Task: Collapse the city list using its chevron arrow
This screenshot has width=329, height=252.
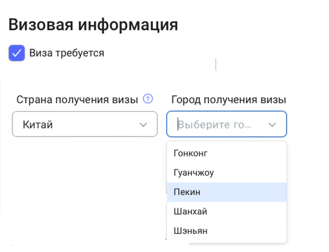Action: tap(273, 125)
